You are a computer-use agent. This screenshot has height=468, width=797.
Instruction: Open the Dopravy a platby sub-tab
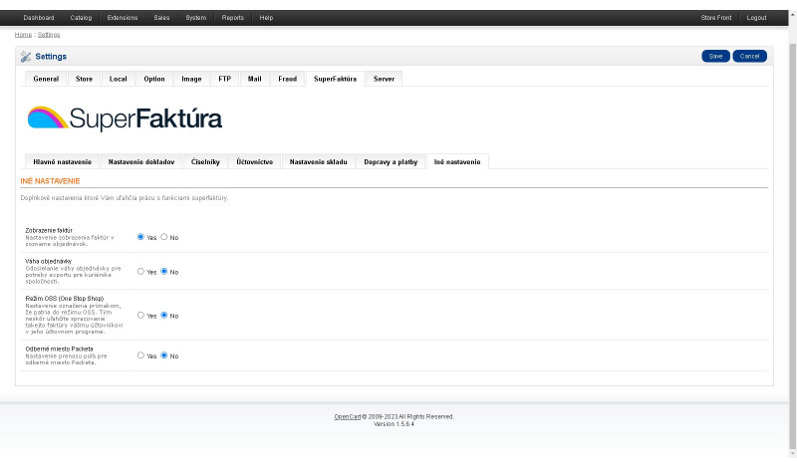391,162
